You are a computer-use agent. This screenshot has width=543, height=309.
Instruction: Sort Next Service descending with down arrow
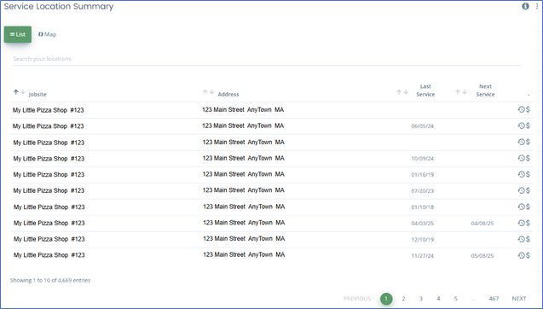click(465, 92)
